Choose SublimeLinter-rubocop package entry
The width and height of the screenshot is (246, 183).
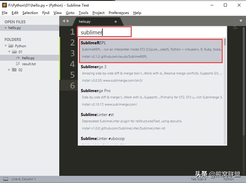151,140
